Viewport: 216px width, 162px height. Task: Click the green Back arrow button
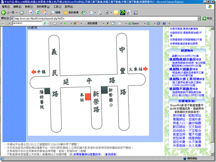click(4, 12)
